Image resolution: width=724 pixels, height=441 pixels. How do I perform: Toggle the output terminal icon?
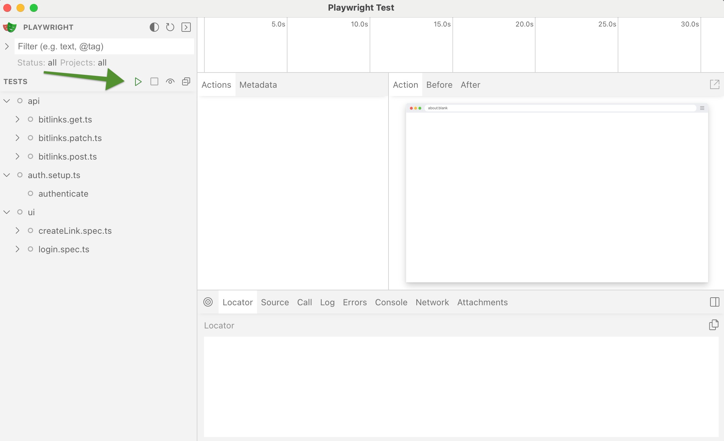coord(186,27)
